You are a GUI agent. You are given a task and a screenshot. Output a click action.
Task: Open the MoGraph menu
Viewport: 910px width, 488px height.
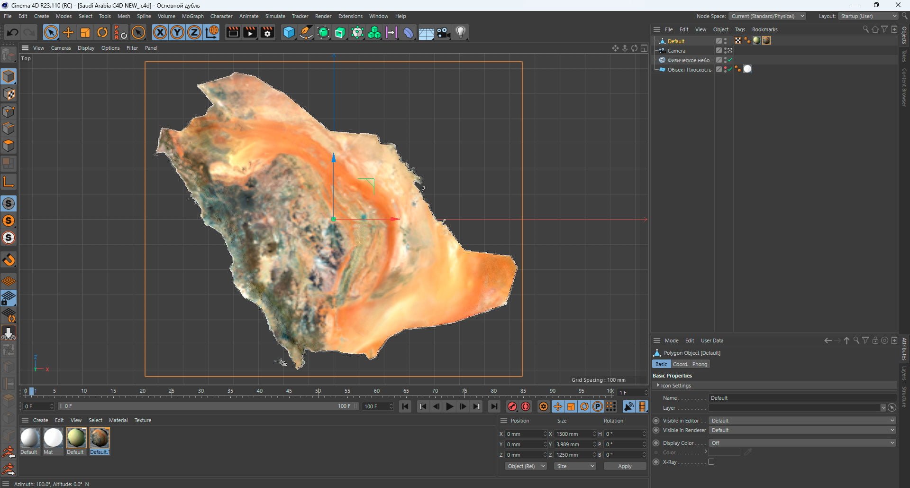click(x=192, y=16)
